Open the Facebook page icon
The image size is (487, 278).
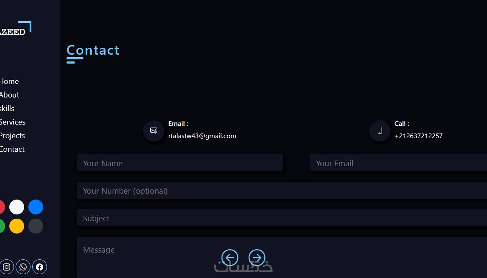pos(40,267)
